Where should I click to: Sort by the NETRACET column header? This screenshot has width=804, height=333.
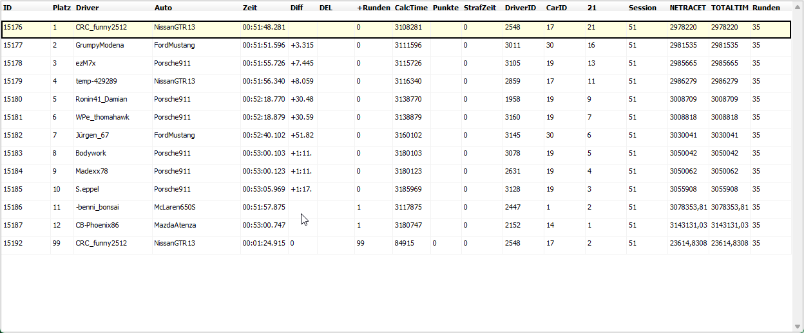click(687, 8)
